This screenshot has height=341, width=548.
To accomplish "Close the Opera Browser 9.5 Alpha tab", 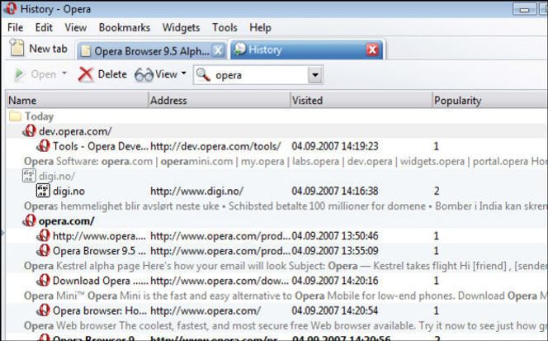I will [x=218, y=50].
